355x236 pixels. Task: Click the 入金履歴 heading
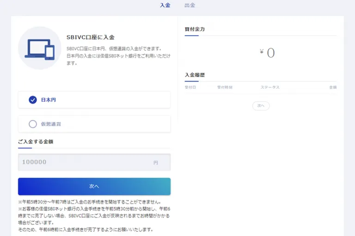pos(195,75)
